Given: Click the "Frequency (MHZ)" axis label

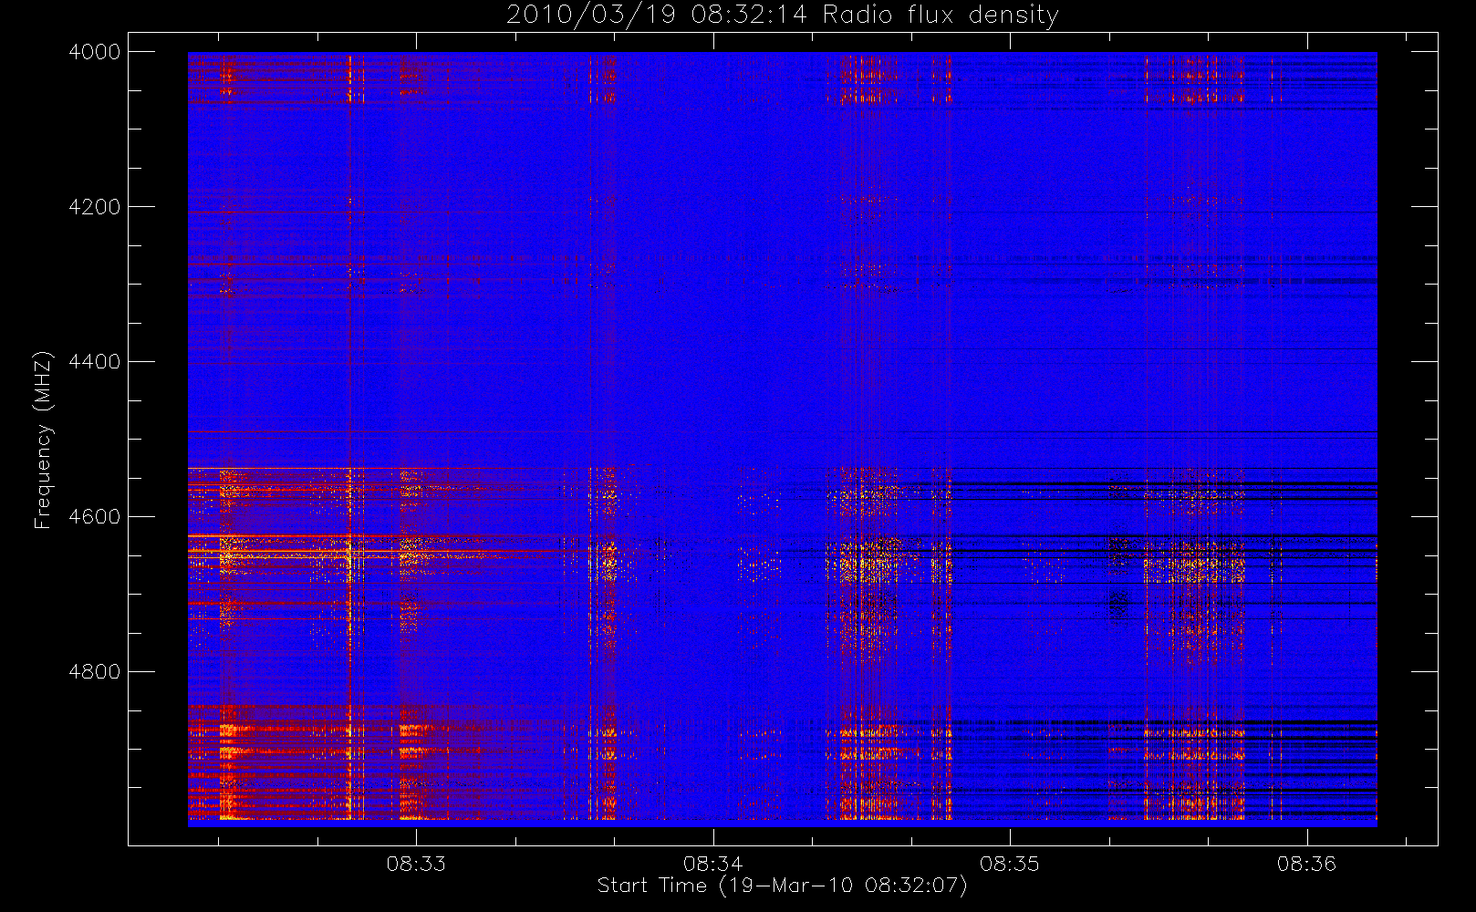Looking at the screenshot, I should click(43, 440).
